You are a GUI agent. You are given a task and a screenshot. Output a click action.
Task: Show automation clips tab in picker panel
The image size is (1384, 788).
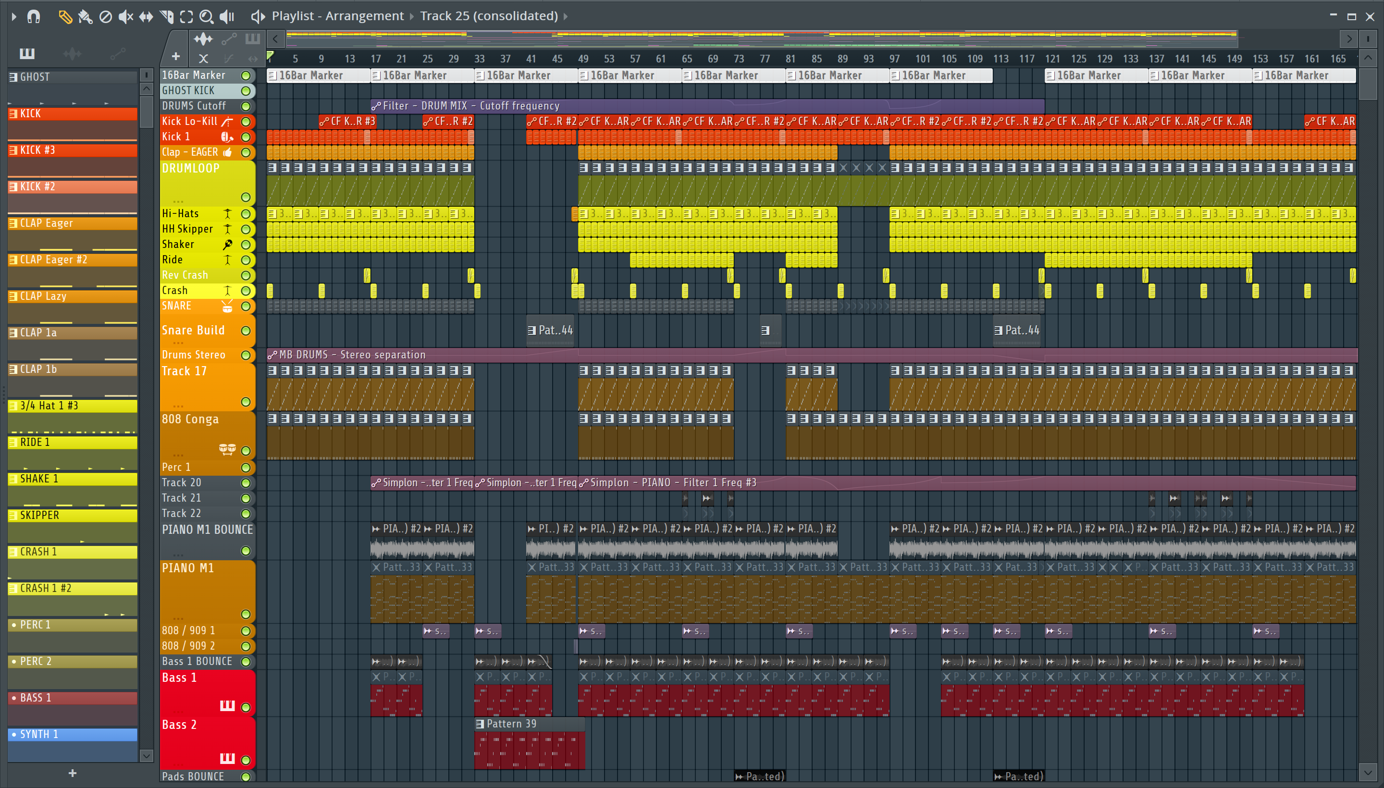[x=117, y=54]
